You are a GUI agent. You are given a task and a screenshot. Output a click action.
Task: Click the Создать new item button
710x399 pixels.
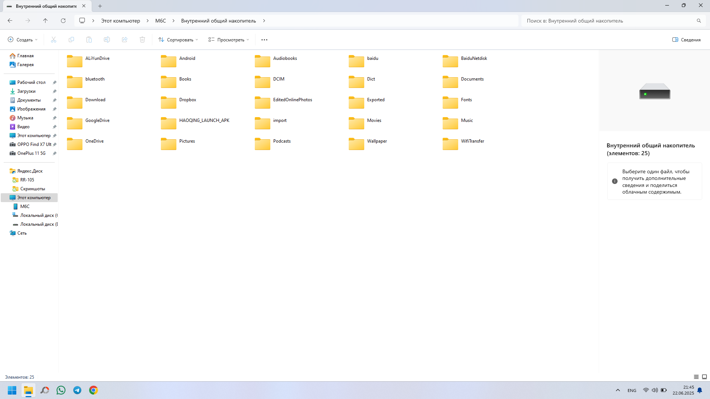click(x=23, y=40)
